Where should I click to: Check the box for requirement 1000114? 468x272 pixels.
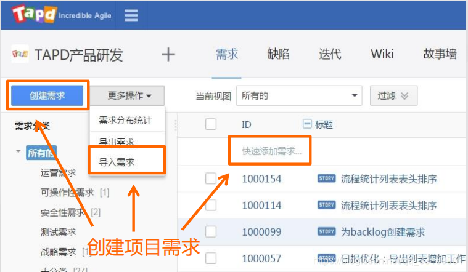(211, 206)
